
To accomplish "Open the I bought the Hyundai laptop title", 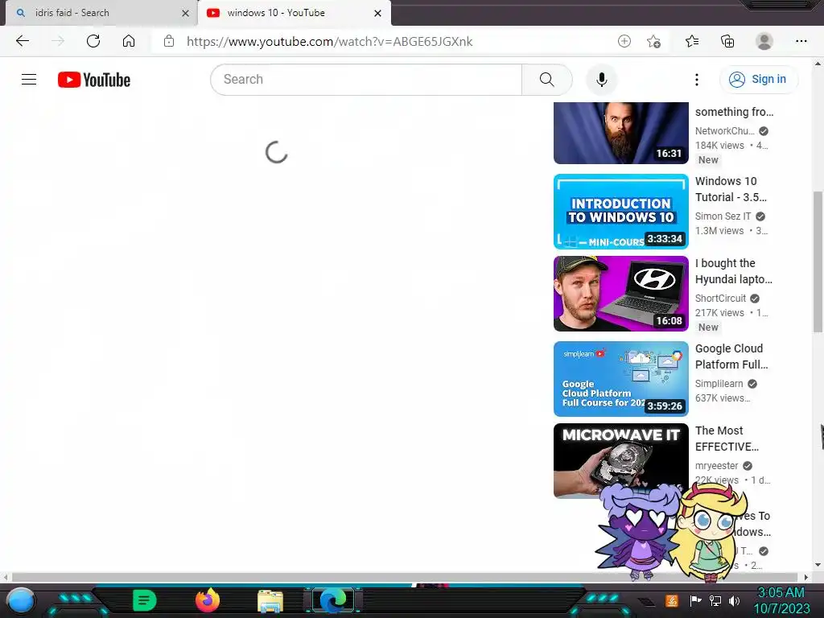I will click(x=734, y=271).
